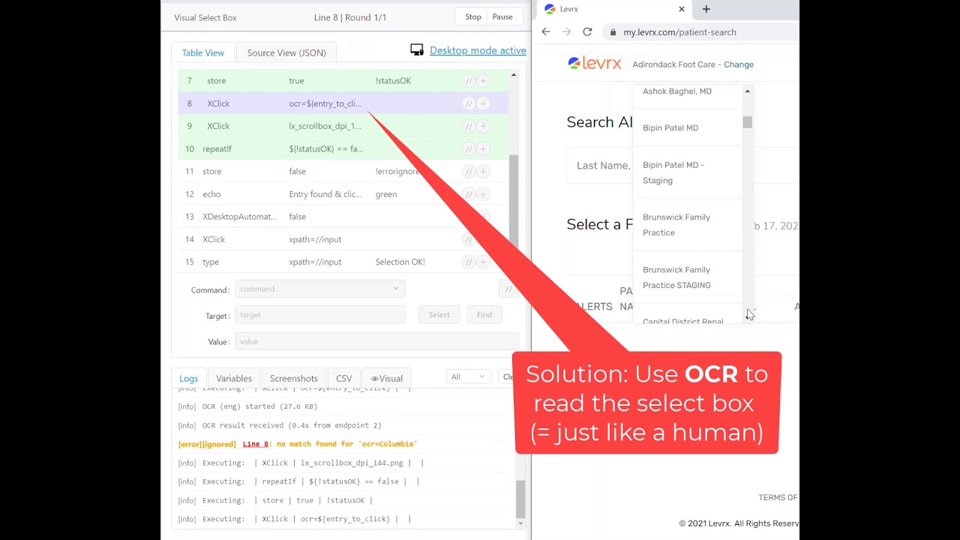Add a command after row 10 repeatIf
This screenshot has width=960, height=540.
click(483, 148)
